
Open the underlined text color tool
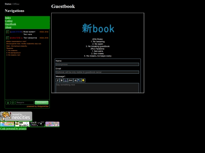[x=66, y=80]
